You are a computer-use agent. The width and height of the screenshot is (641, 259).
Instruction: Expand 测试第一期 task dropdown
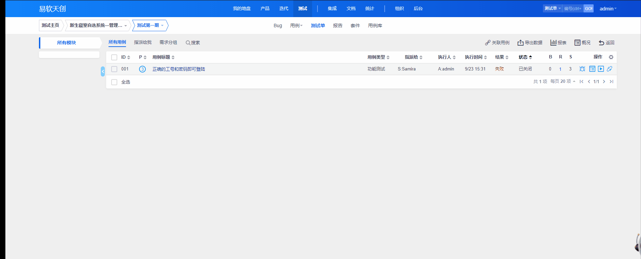click(x=150, y=25)
